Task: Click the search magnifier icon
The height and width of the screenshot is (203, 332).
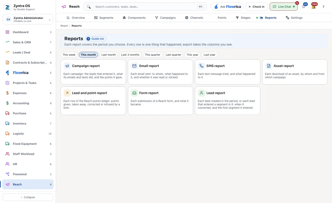Action: [x=89, y=7]
